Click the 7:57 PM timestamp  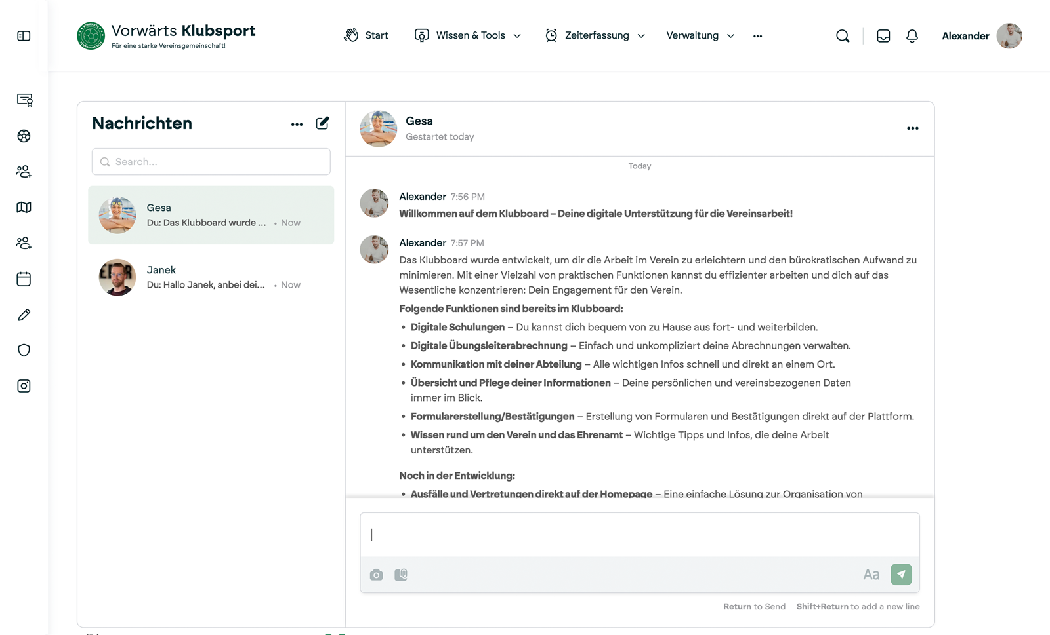[467, 243]
